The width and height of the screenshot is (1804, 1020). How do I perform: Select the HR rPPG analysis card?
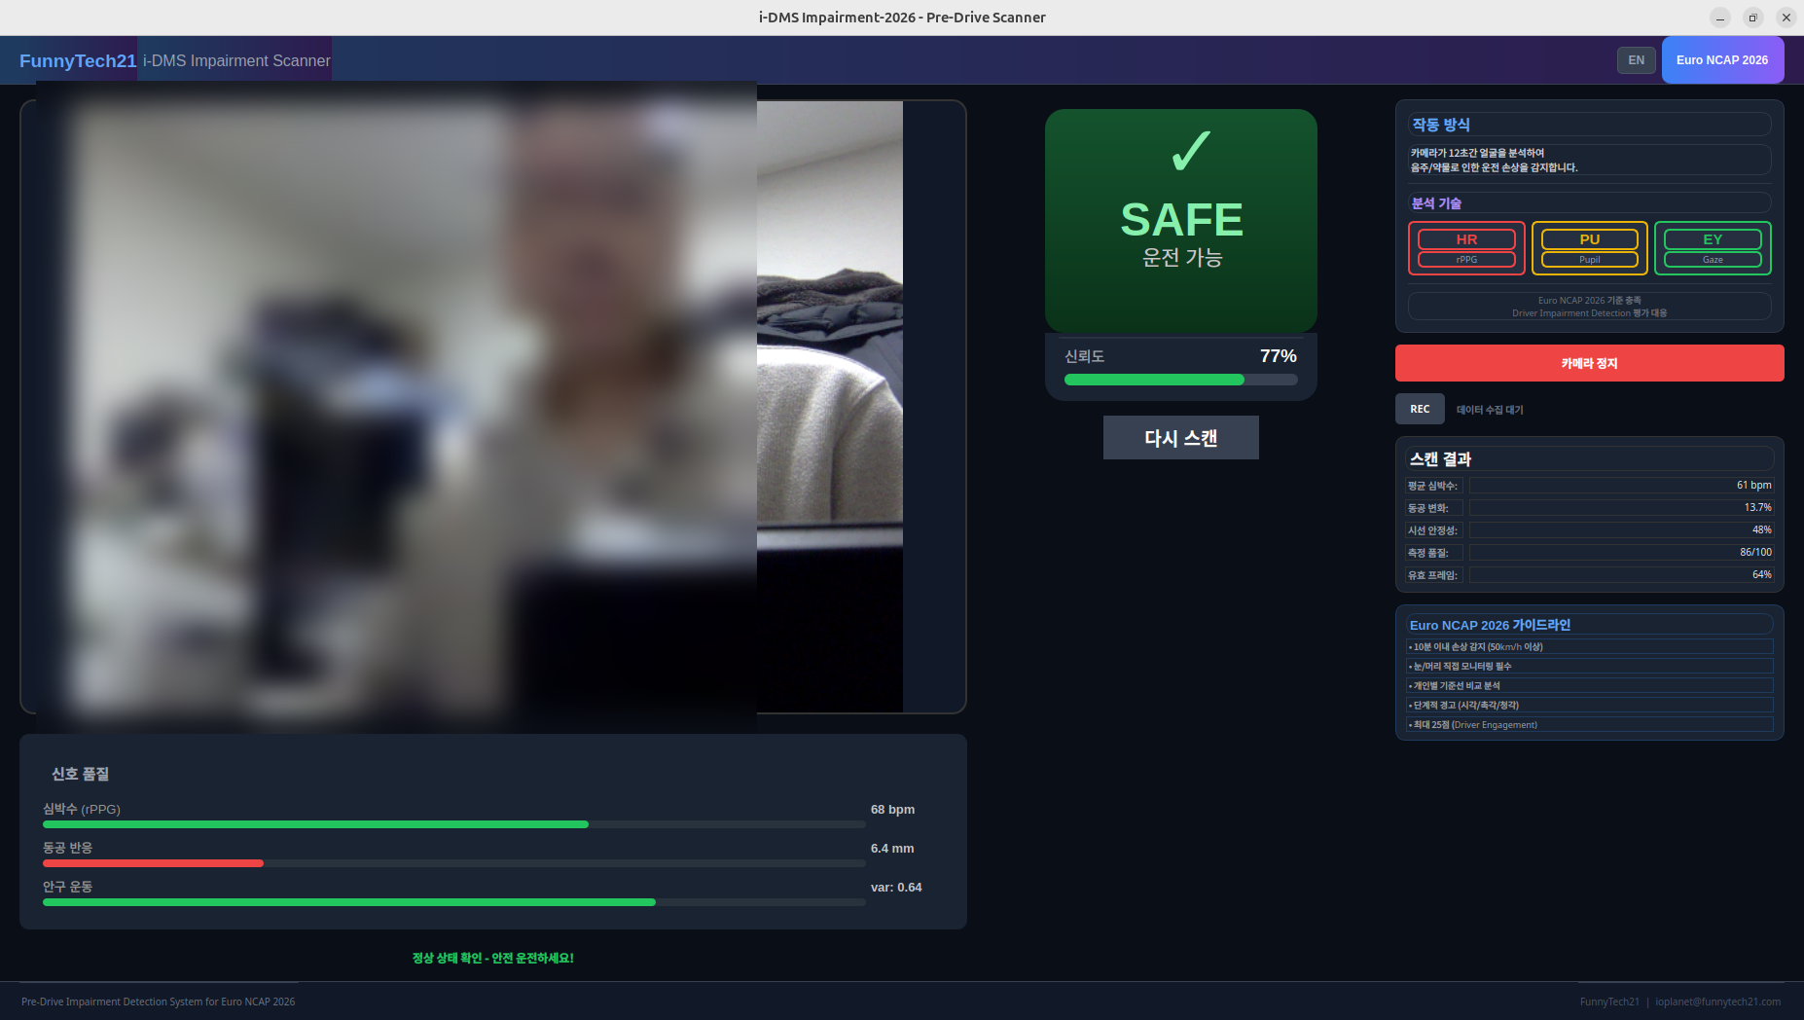1465,247
